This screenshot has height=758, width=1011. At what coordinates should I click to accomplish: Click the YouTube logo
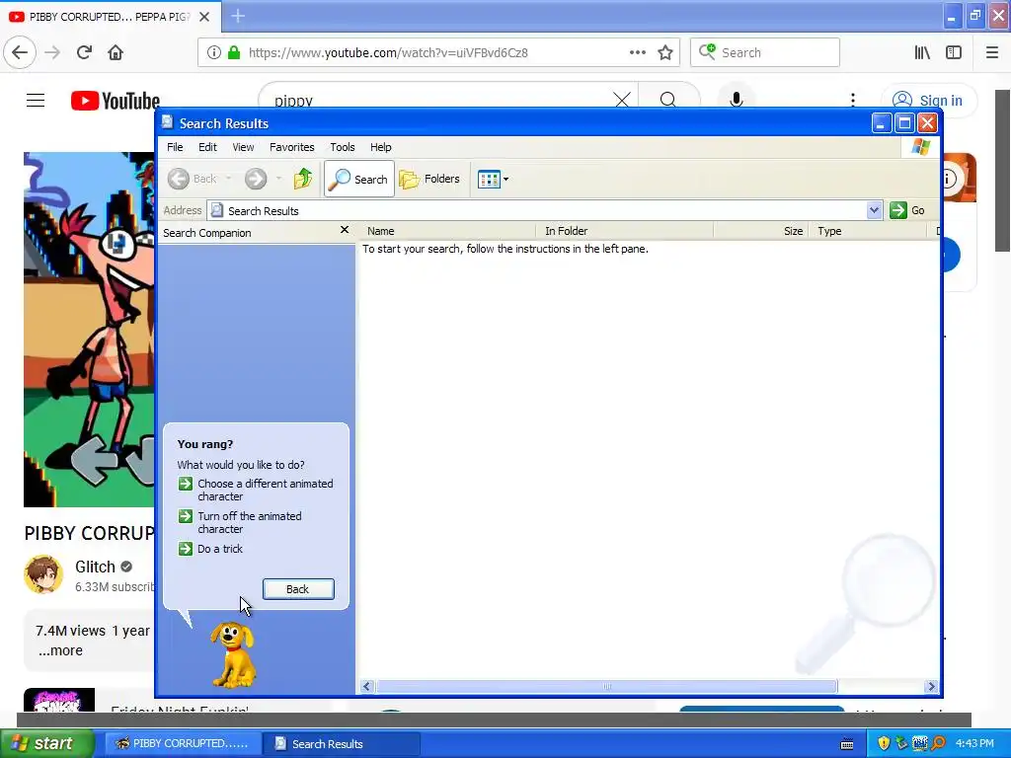[116, 101]
